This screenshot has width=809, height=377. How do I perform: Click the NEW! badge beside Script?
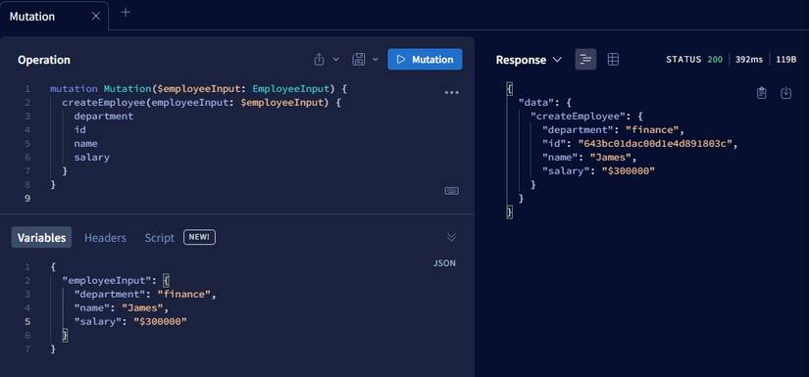tap(199, 237)
